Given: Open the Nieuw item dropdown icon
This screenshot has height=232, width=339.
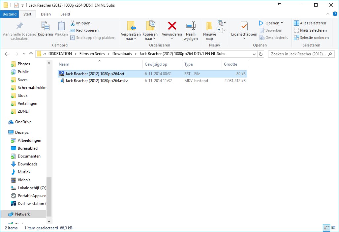Looking at the screenshot, I should pos(222,23).
